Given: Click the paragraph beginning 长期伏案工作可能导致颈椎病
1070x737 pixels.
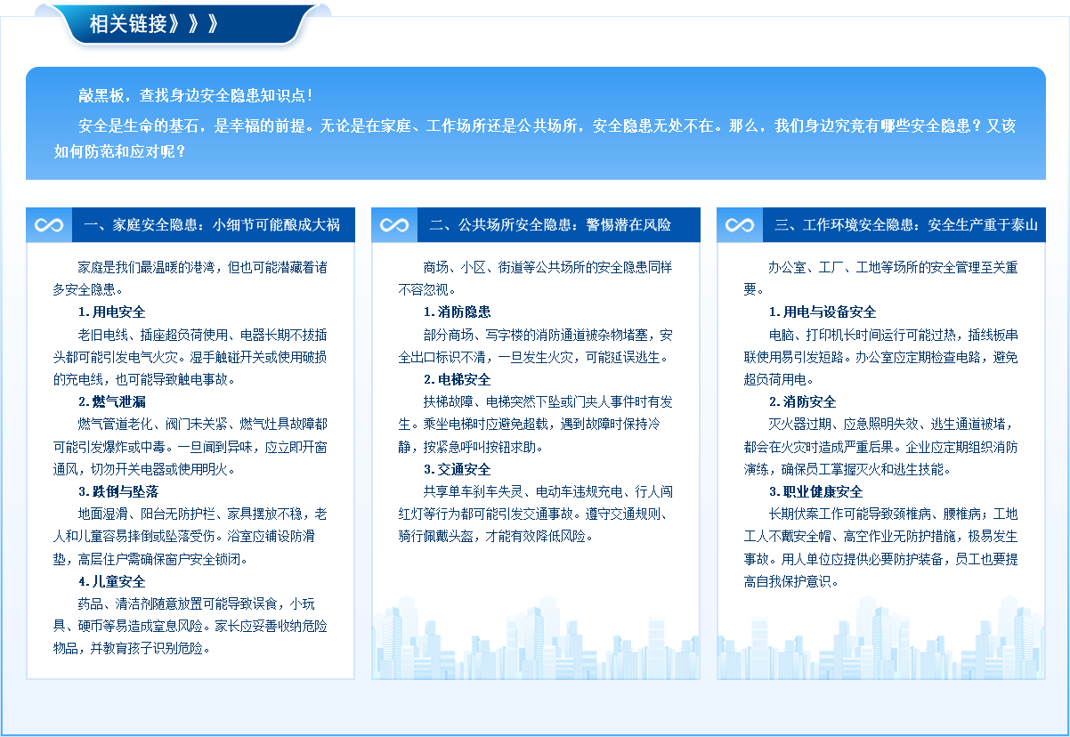Looking at the screenshot, I should point(881,548).
